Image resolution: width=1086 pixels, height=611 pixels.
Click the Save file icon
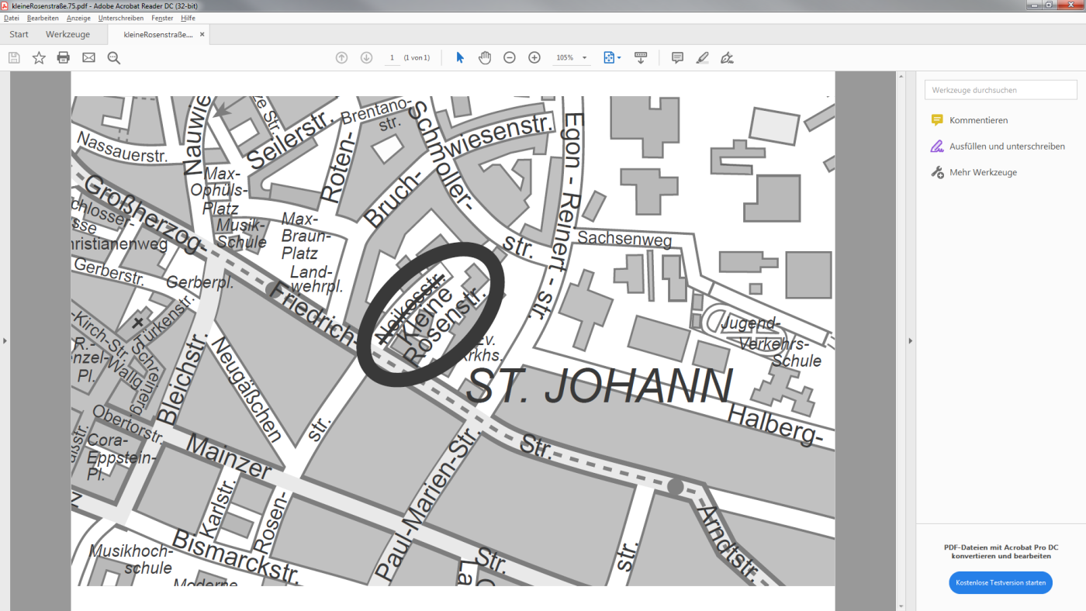pyautogui.click(x=14, y=57)
